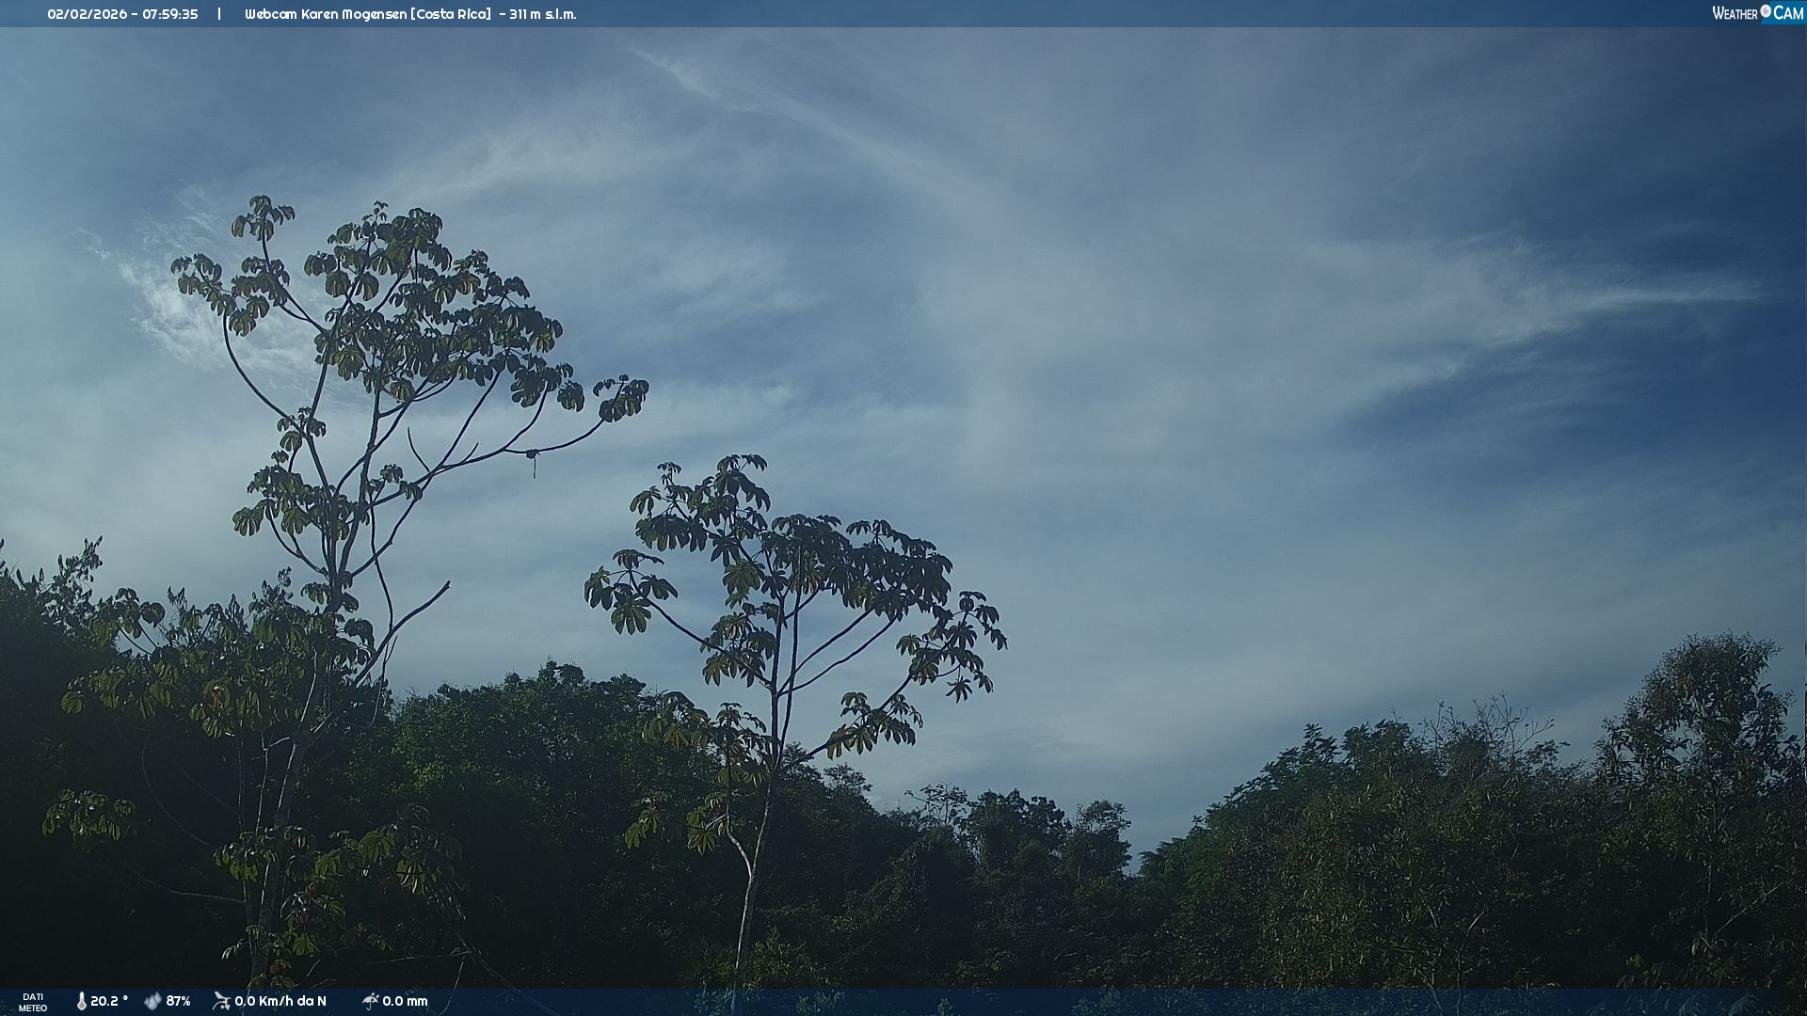1807x1016 pixels.
Task: Click the WeatherCAM logo
Action: (x=1757, y=13)
